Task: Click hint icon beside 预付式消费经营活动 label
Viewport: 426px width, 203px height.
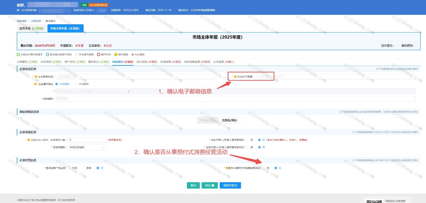Action: click(x=227, y=168)
